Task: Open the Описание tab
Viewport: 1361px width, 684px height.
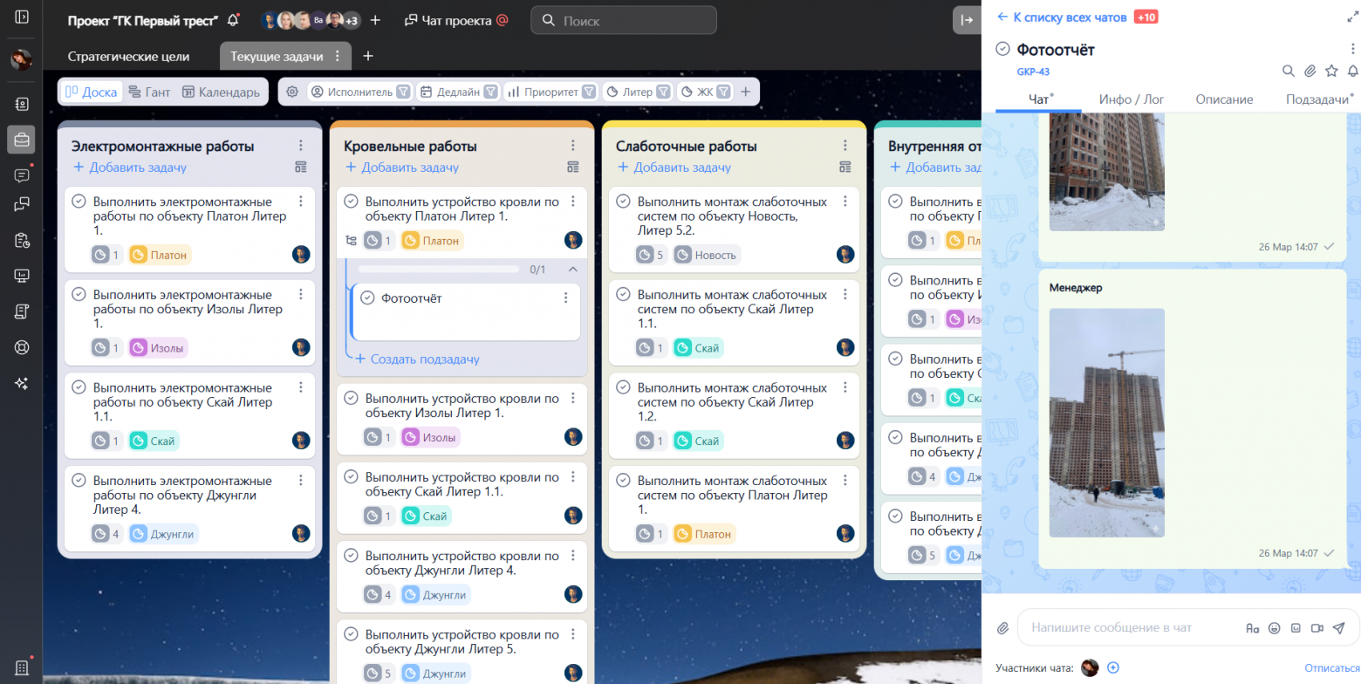Action: coord(1225,99)
